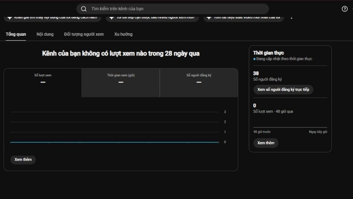This screenshot has height=199, width=353.
Task: Click the more options dots after suggestion chips
Action: click(x=292, y=18)
